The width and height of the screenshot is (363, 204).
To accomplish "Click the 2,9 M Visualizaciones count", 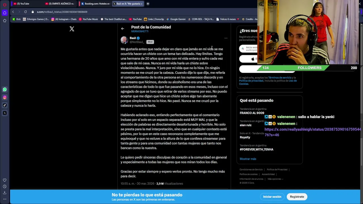I will pos(170,184).
